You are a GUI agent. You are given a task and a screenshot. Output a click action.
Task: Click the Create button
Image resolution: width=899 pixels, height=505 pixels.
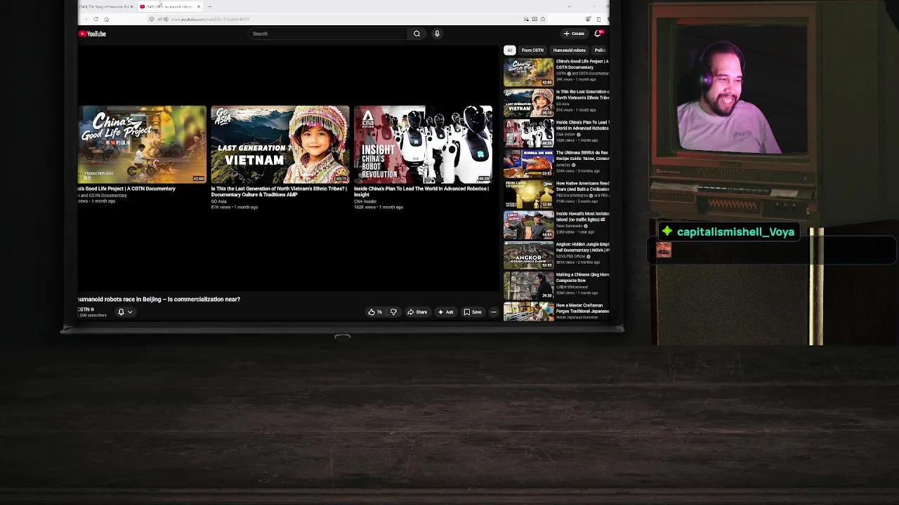575,34
